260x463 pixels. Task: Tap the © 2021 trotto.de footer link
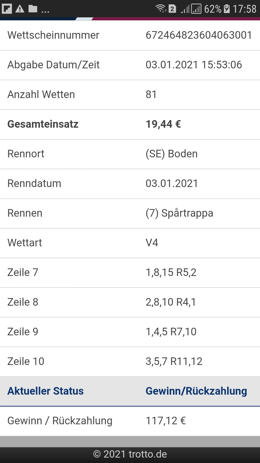130,454
